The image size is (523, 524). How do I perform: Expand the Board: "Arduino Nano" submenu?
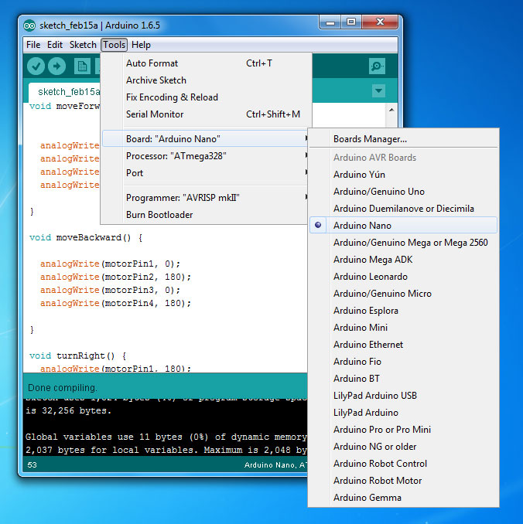click(x=205, y=138)
